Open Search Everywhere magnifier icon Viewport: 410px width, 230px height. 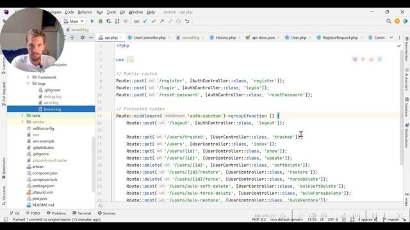point(389,21)
